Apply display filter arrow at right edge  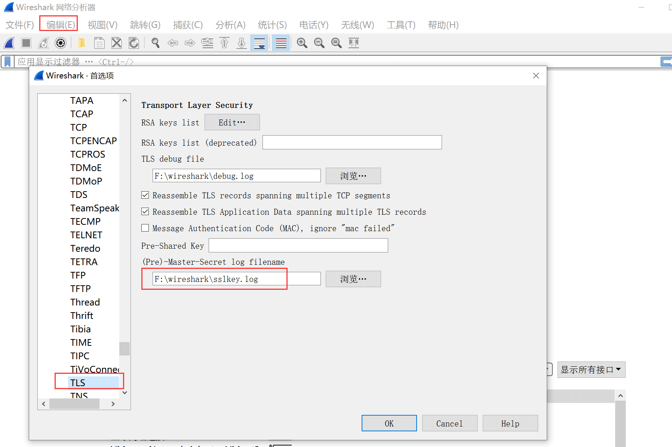(x=666, y=62)
